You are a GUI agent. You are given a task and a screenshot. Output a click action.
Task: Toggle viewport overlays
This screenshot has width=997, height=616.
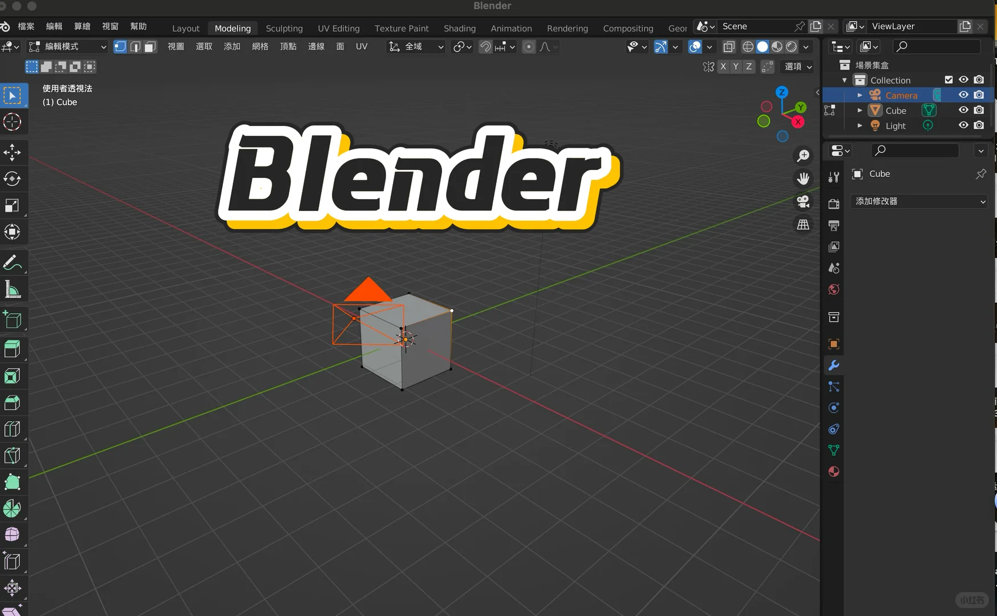695,47
